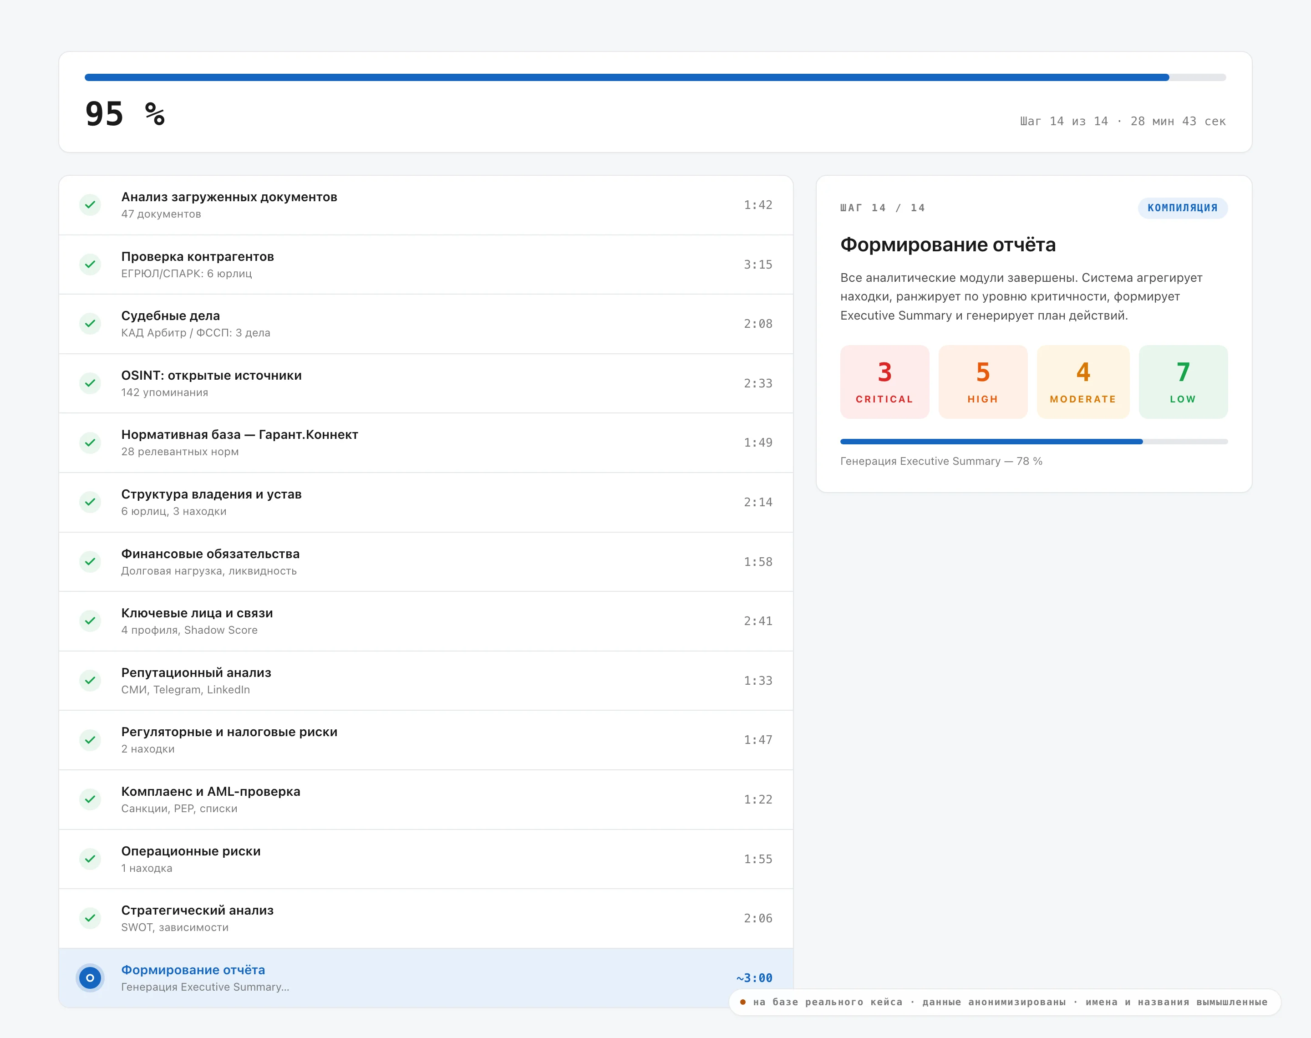Click the 2 находки subtitle
The image size is (1311, 1038).
(x=147, y=749)
